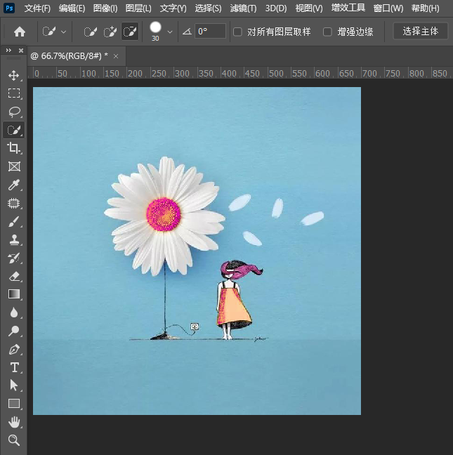Switch to the Horizontal Type tool
The image size is (453, 455).
click(13, 367)
